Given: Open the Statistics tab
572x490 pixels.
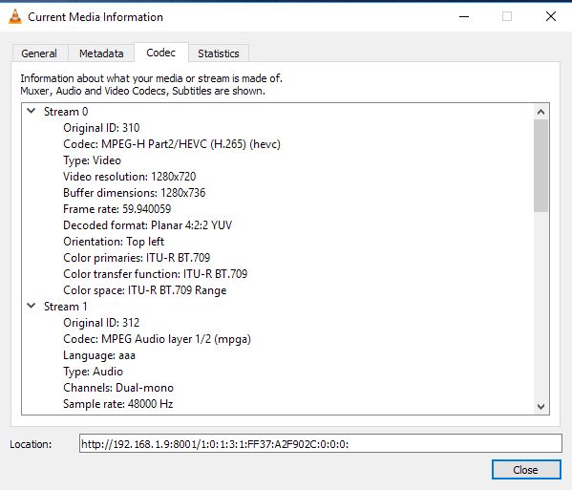Looking at the screenshot, I should 218,53.
